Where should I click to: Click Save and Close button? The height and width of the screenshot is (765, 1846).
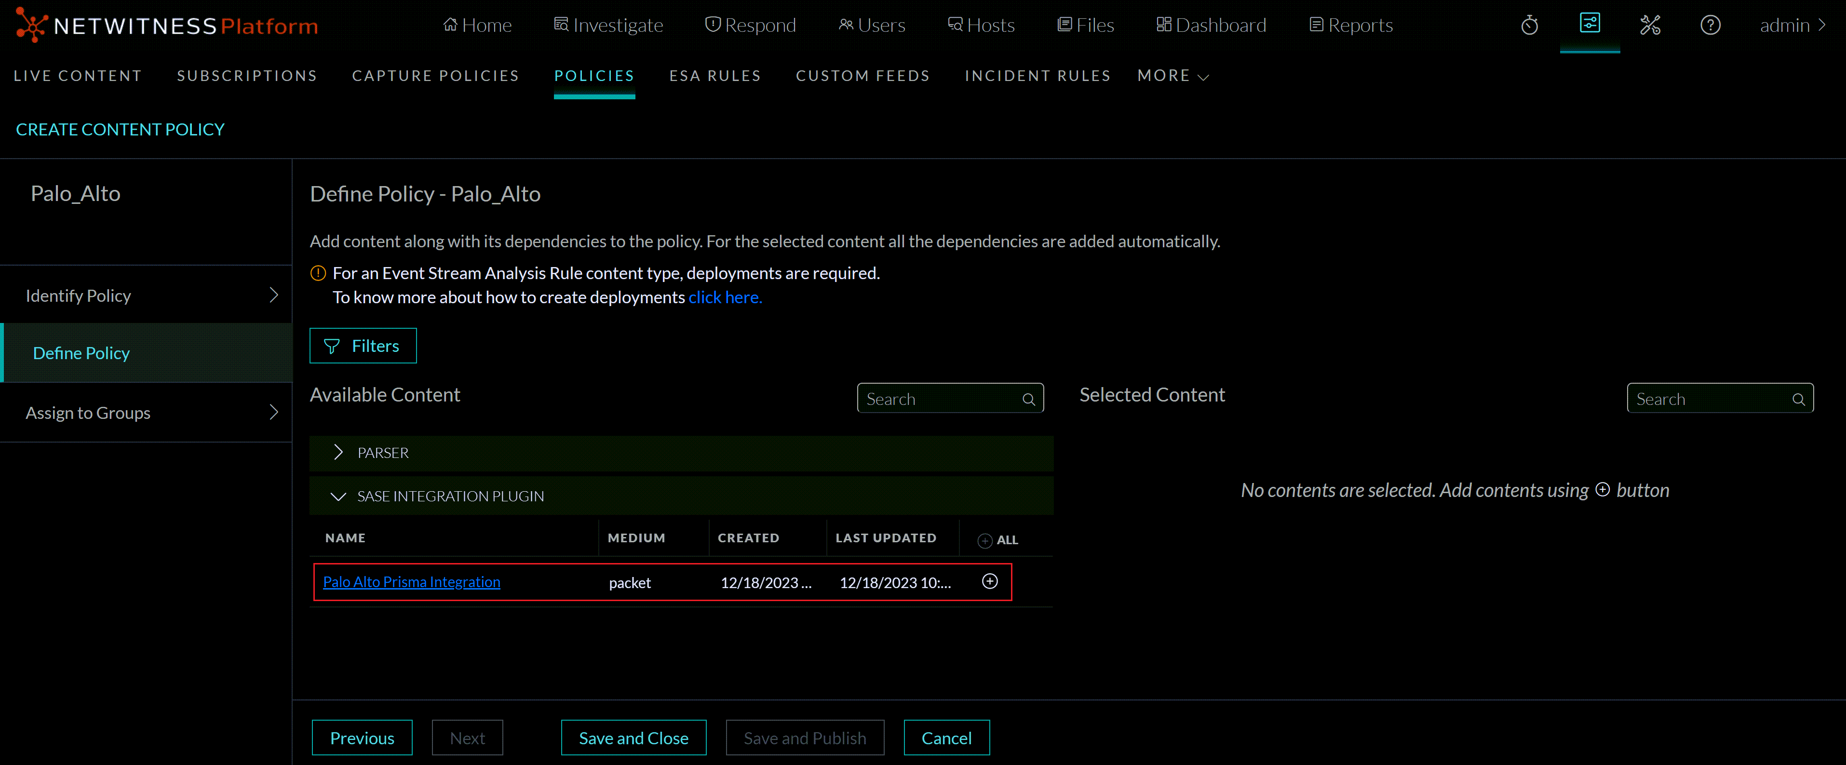633,738
